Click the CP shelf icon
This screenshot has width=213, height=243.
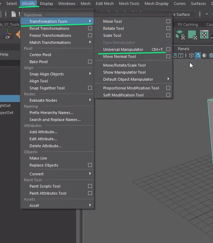pyautogui.click(x=8, y=35)
